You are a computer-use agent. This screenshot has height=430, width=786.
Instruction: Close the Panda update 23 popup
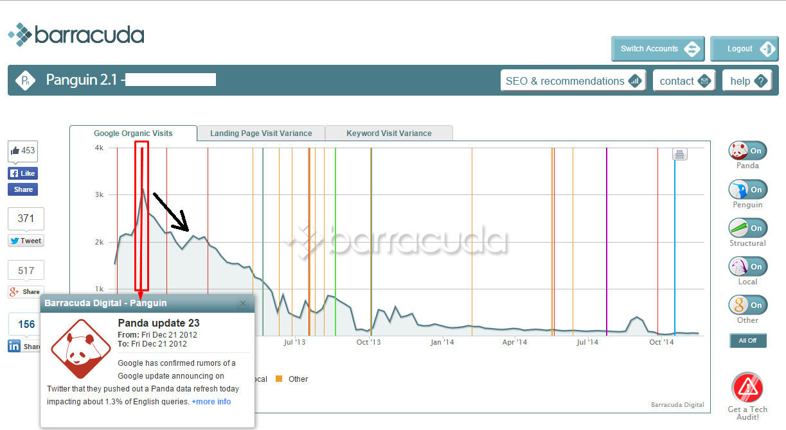pyautogui.click(x=243, y=304)
